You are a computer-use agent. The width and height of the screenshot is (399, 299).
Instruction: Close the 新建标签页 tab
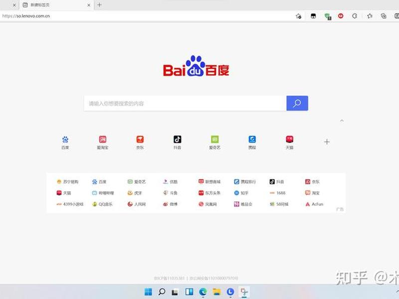89,5
